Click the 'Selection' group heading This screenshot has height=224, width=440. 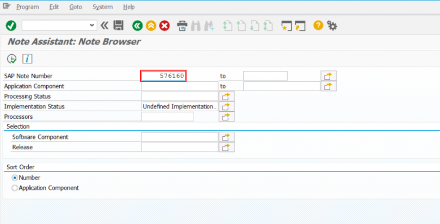18,126
